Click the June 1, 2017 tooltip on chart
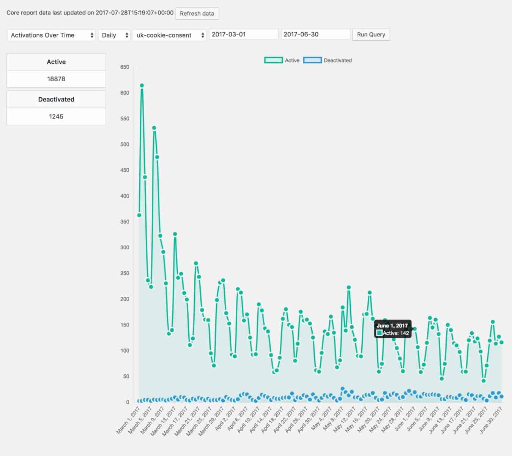This screenshot has height=456, width=512. coord(393,329)
